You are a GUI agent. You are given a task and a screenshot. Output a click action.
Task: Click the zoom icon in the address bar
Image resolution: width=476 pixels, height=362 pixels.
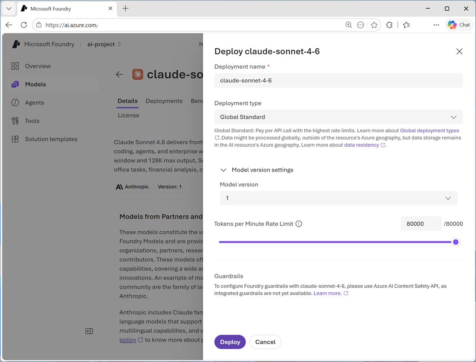(x=349, y=25)
